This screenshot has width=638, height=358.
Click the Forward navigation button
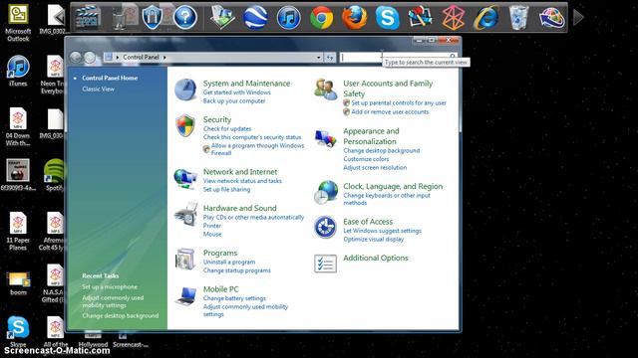click(x=90, y=58)
